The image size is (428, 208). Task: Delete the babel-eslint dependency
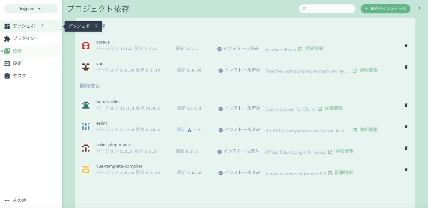(406, 105)
